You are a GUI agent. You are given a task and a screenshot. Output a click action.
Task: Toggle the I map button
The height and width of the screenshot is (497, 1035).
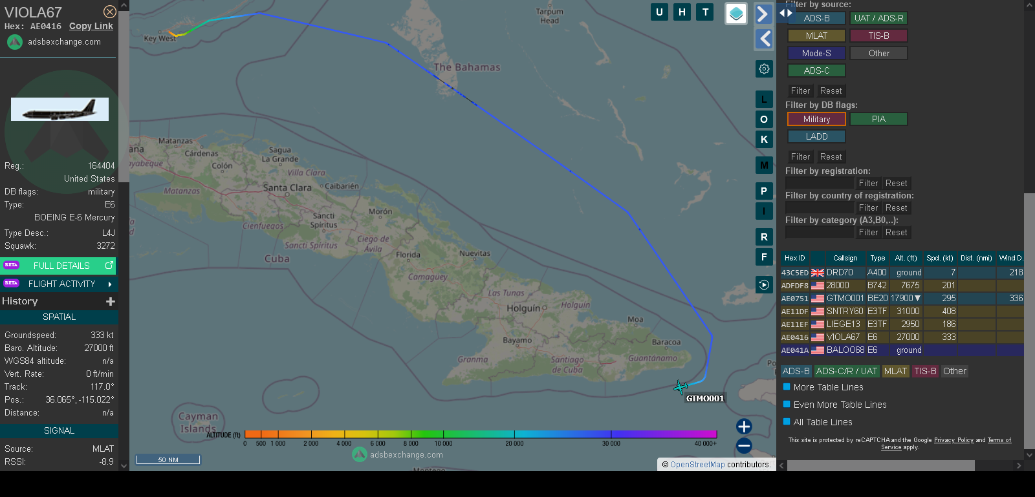pos(764,211)
